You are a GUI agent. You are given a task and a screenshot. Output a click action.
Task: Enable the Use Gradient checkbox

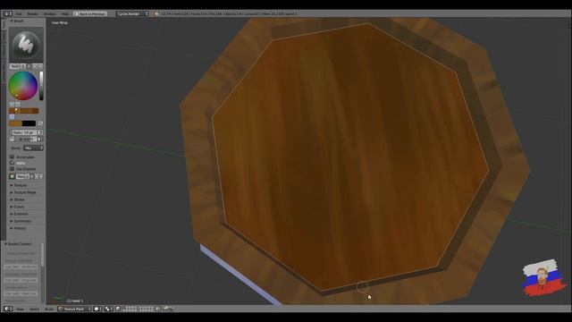coord(12,169)
